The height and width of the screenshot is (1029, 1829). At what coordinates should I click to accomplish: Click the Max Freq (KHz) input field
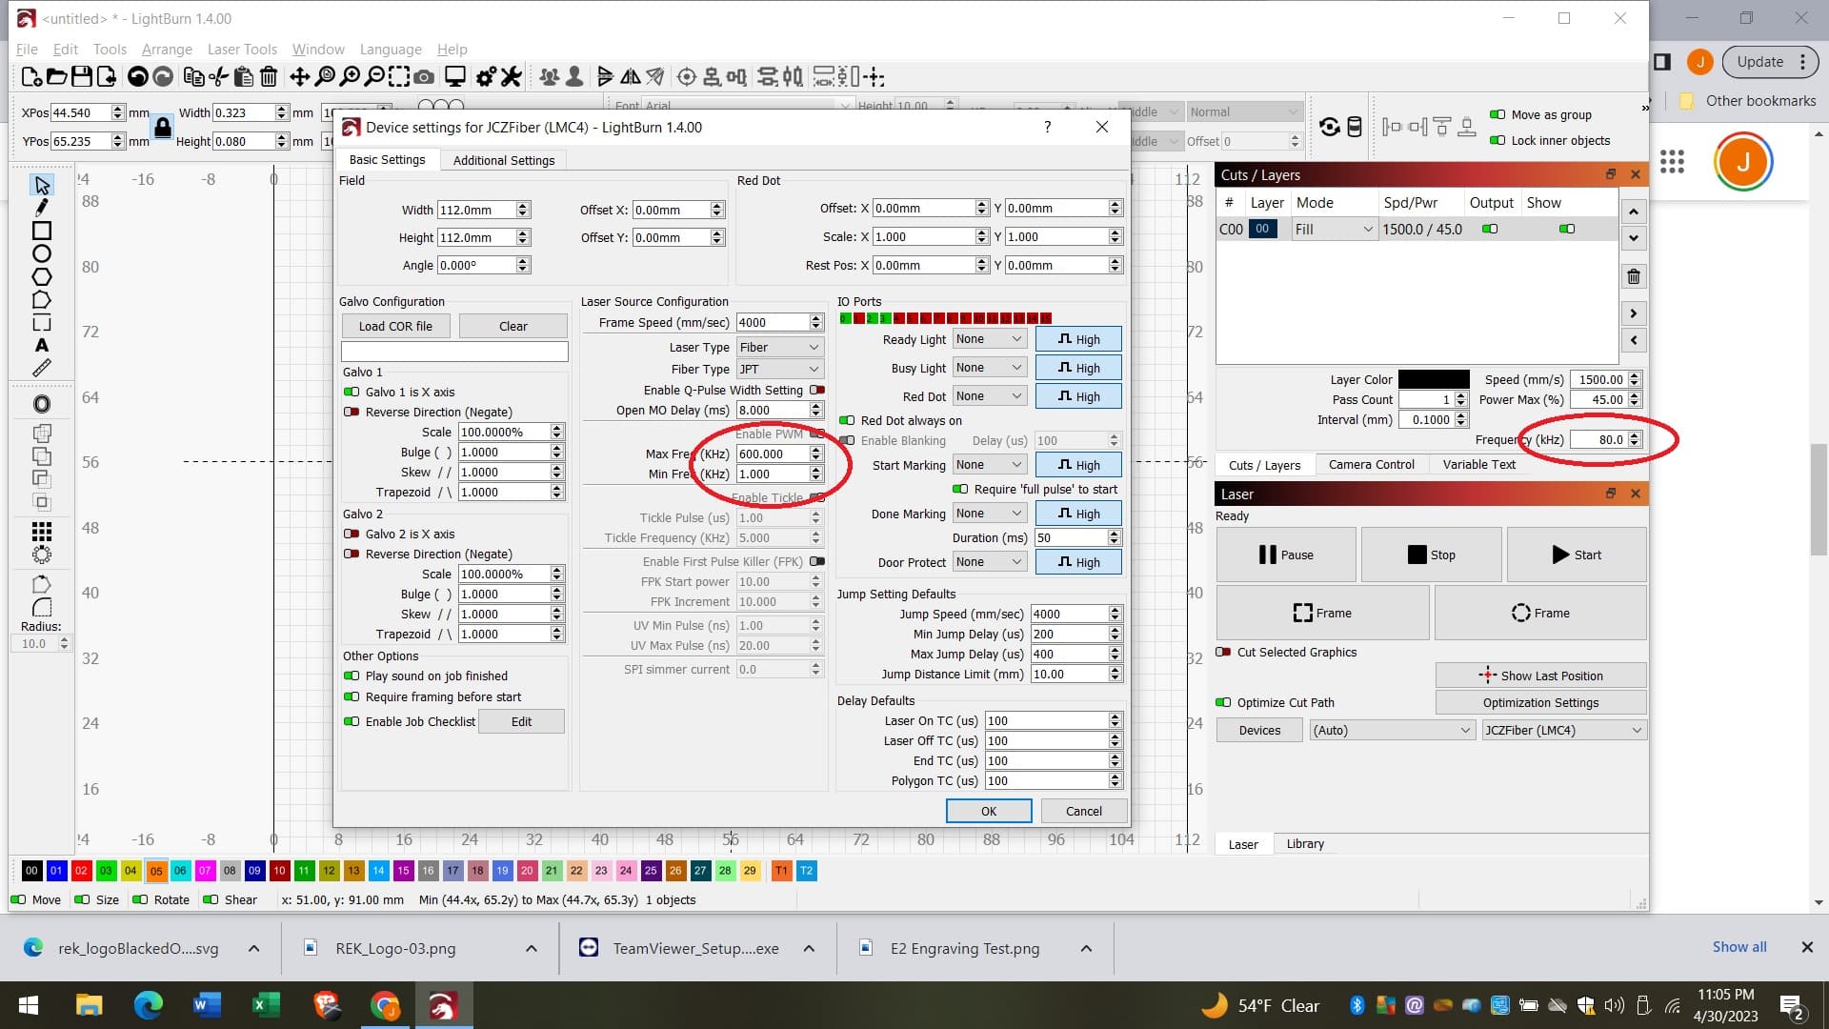point(774,454)
